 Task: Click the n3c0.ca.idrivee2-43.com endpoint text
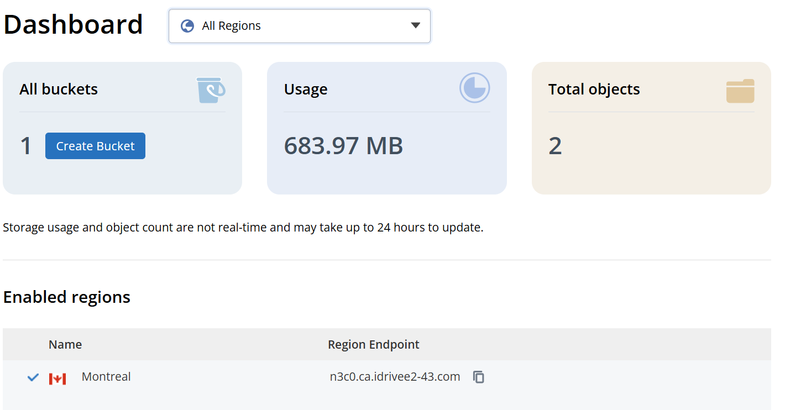pos(395,377)
